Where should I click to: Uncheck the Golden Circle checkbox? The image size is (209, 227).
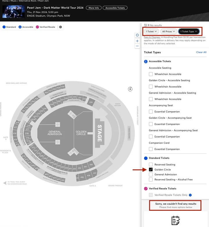coord(151,170)
